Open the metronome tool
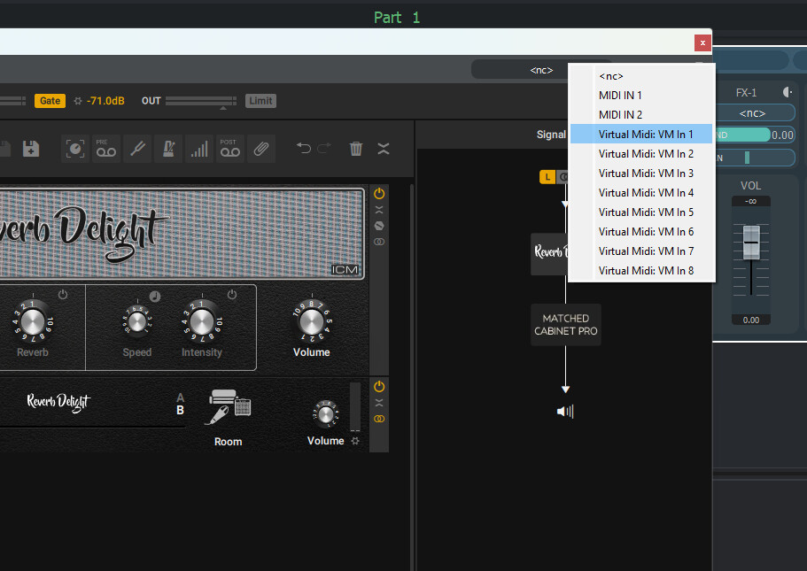The image size is (807, 571). point(168,149)
